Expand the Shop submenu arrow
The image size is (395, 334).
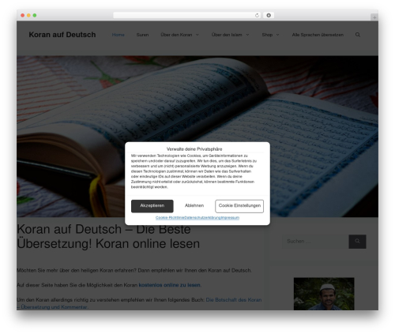coord(277,35)
